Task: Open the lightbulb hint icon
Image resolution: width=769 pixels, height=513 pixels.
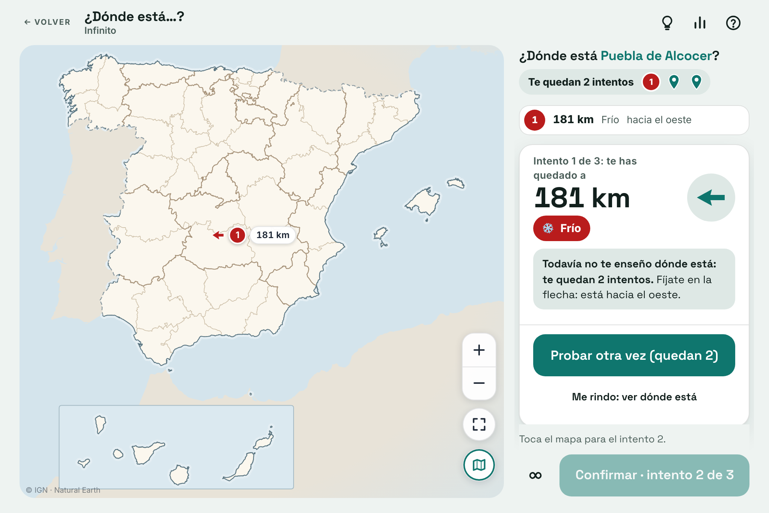Action: (x=667, y=23)
